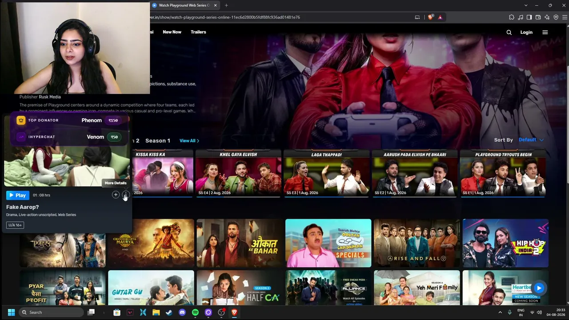This screenshot has width=569, height=320.
Task: Open More Details info icon on hover card
Action: point(125,195)
